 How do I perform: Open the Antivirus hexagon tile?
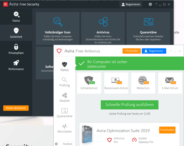point(103,28)
